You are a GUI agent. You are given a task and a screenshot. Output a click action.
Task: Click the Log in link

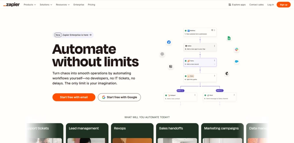[270, 5]
